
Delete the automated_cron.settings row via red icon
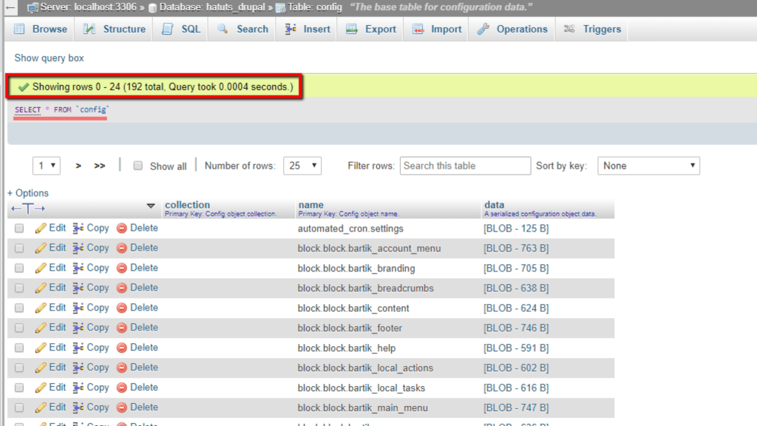pyautogui.click(x=120, y=228)
